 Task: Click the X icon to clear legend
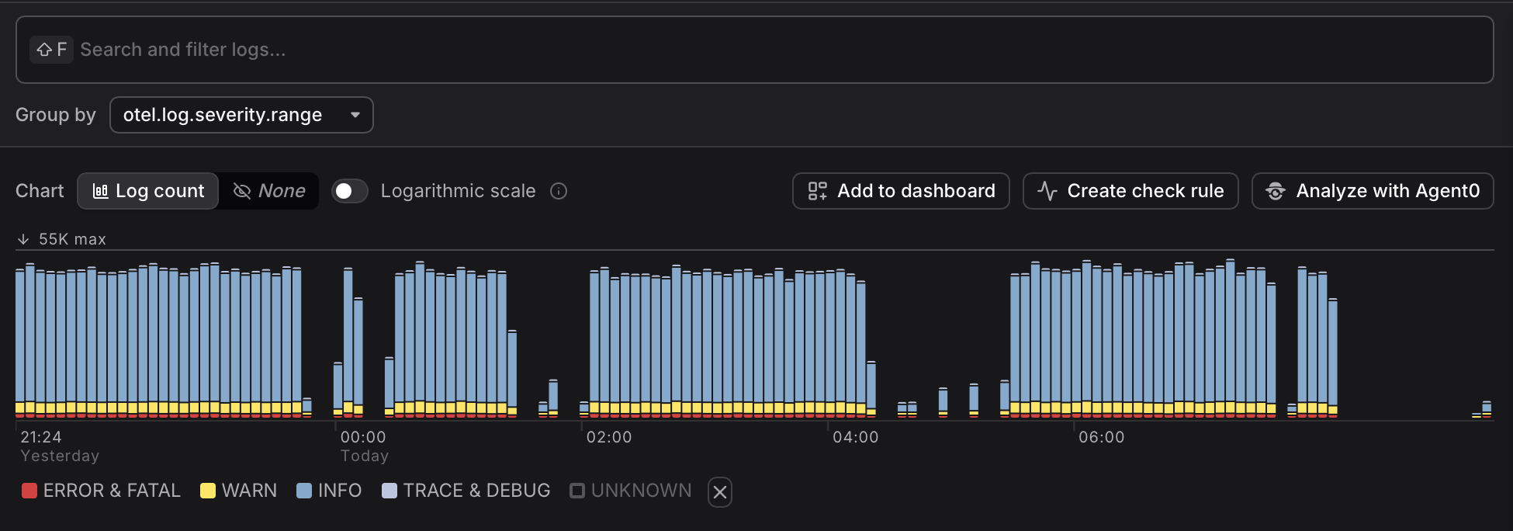pos(719,491)
